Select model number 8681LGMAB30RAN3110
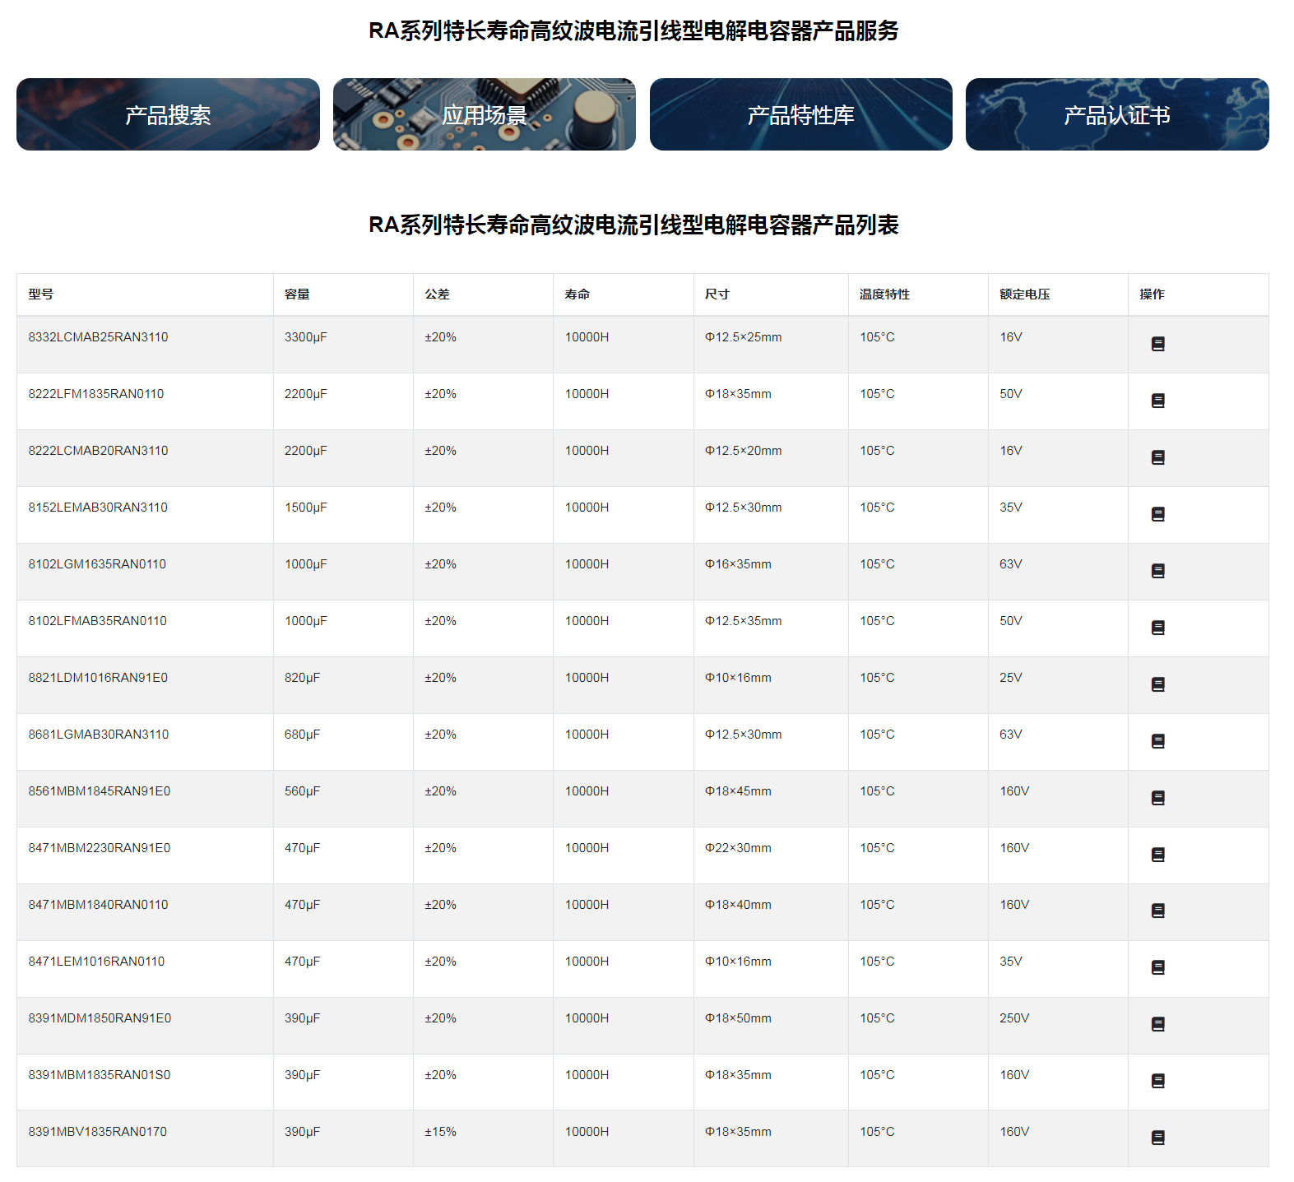 tap(98, 735)
